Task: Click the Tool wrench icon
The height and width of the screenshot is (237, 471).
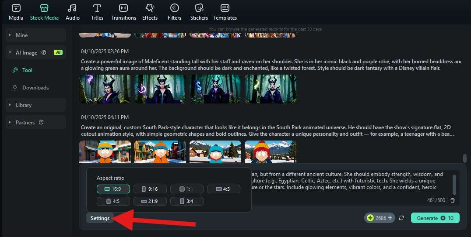Action: (x=15, y=70)
